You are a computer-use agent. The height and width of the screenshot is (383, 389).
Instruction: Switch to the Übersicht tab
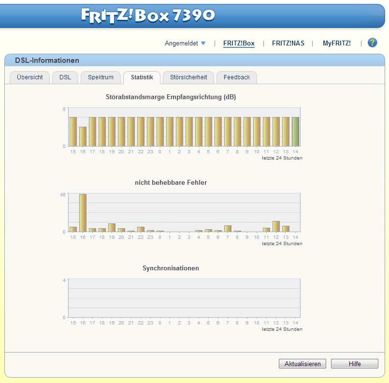tap(30, 77)
